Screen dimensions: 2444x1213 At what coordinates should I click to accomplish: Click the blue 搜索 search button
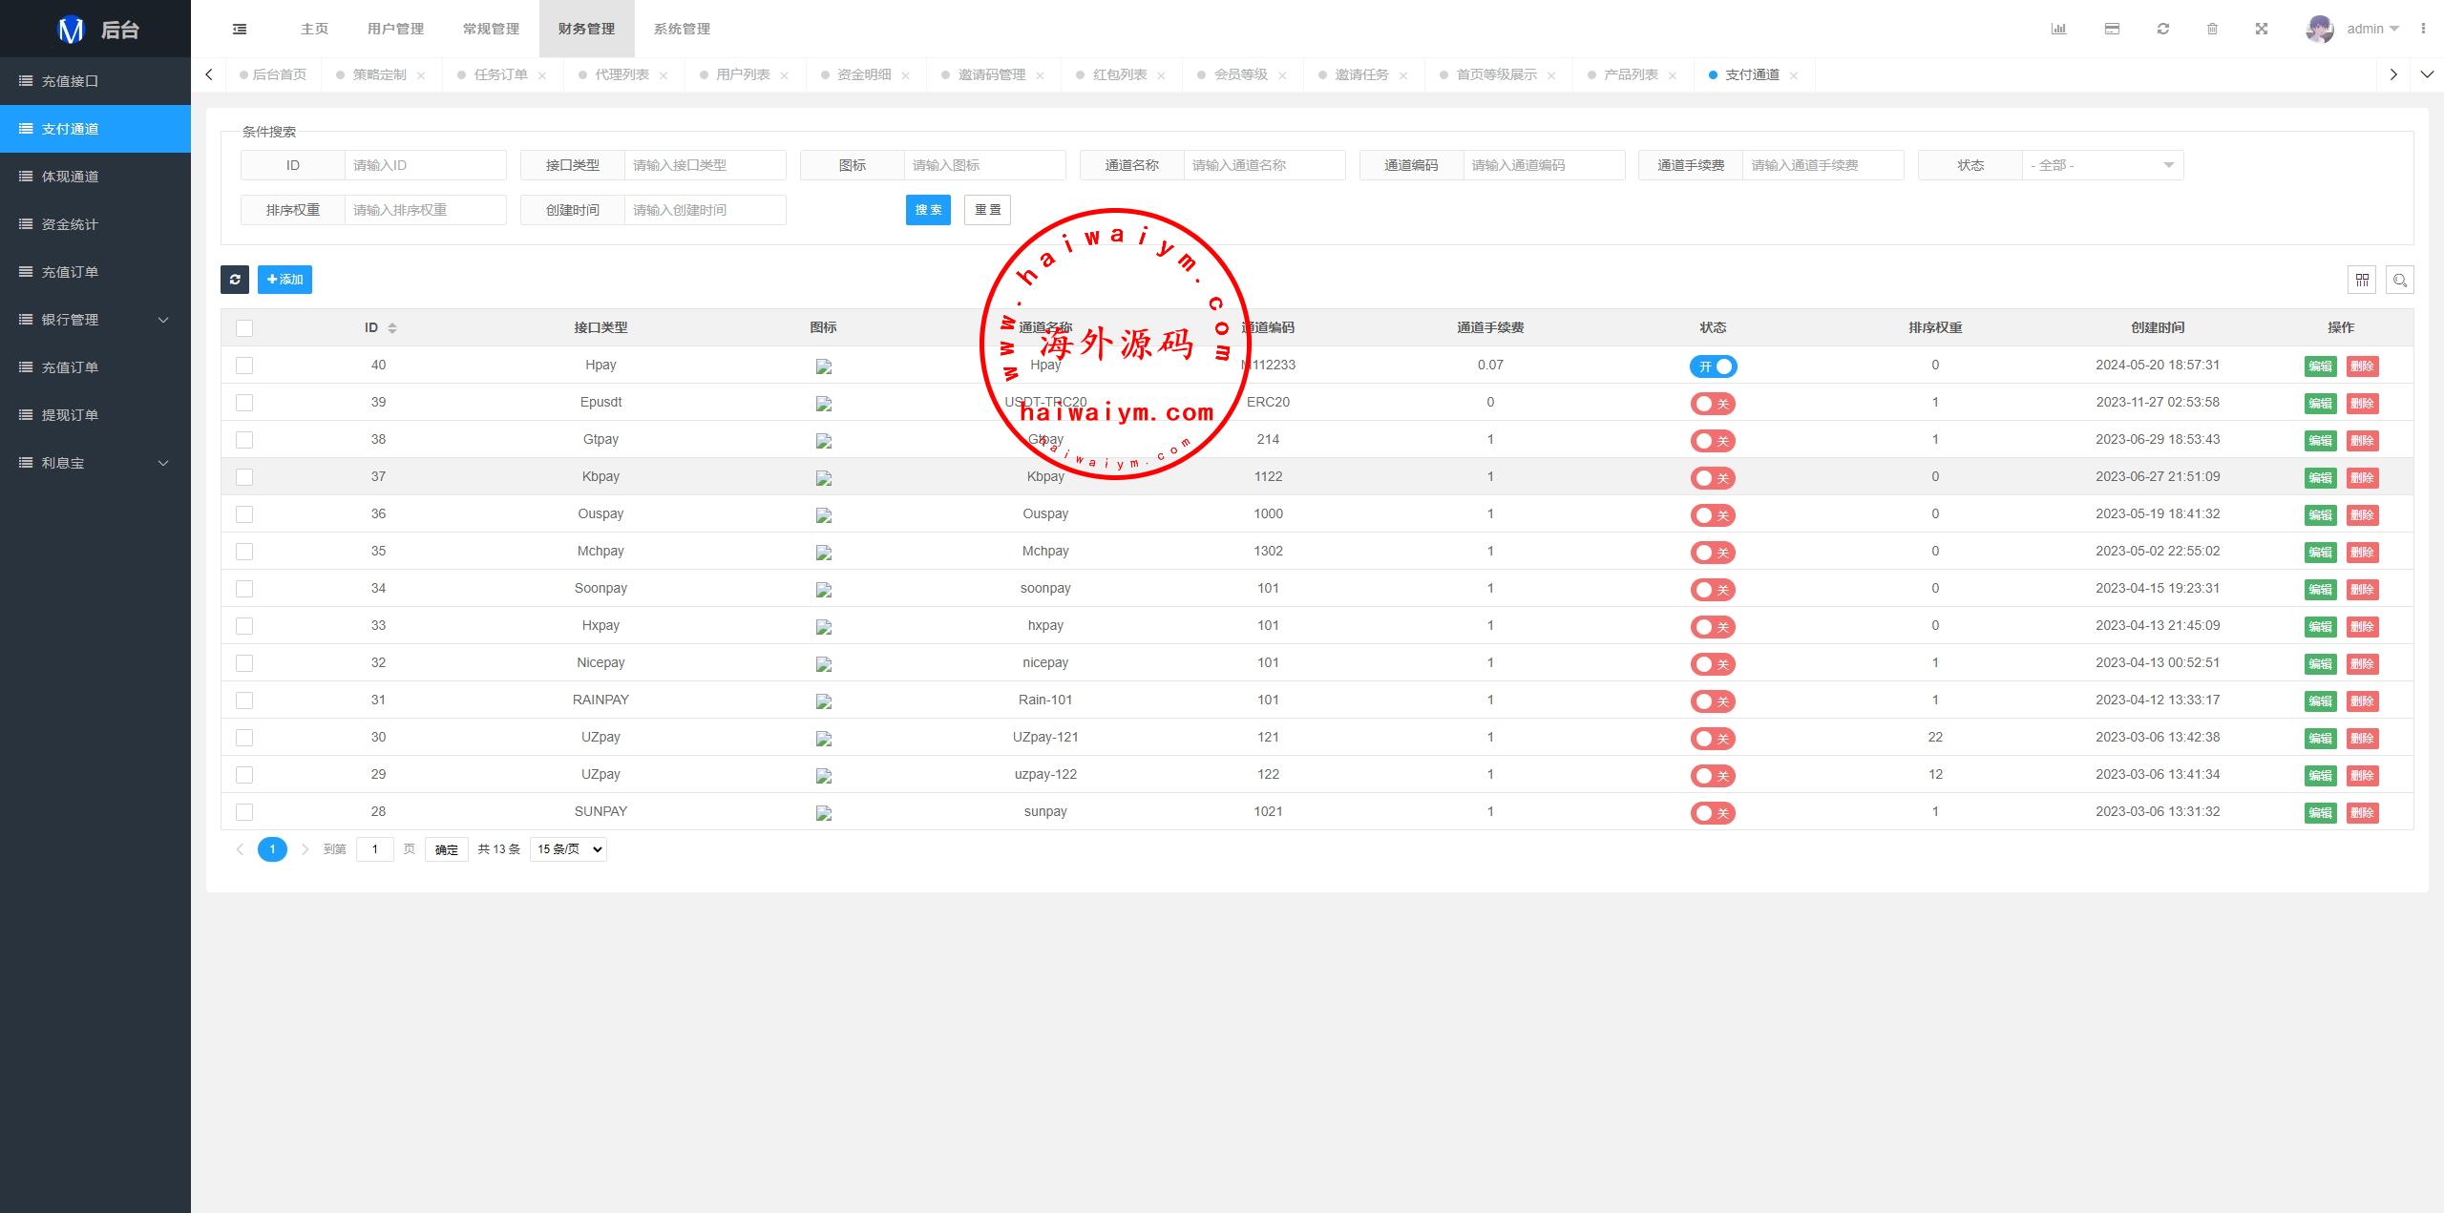click(927, 210)
